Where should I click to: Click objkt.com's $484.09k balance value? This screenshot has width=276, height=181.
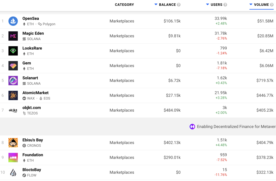pyautogui.click(x=172, y=110)
